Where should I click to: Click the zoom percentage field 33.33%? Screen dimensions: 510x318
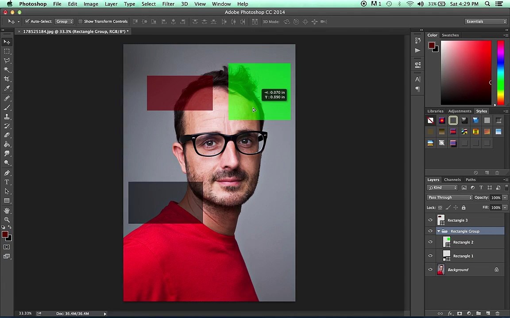point(25,314)
